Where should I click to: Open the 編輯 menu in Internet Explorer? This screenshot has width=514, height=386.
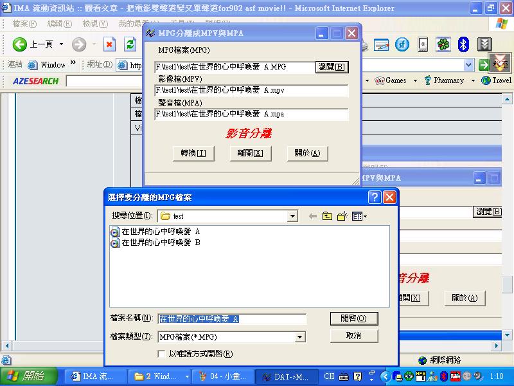coord(59,24)
